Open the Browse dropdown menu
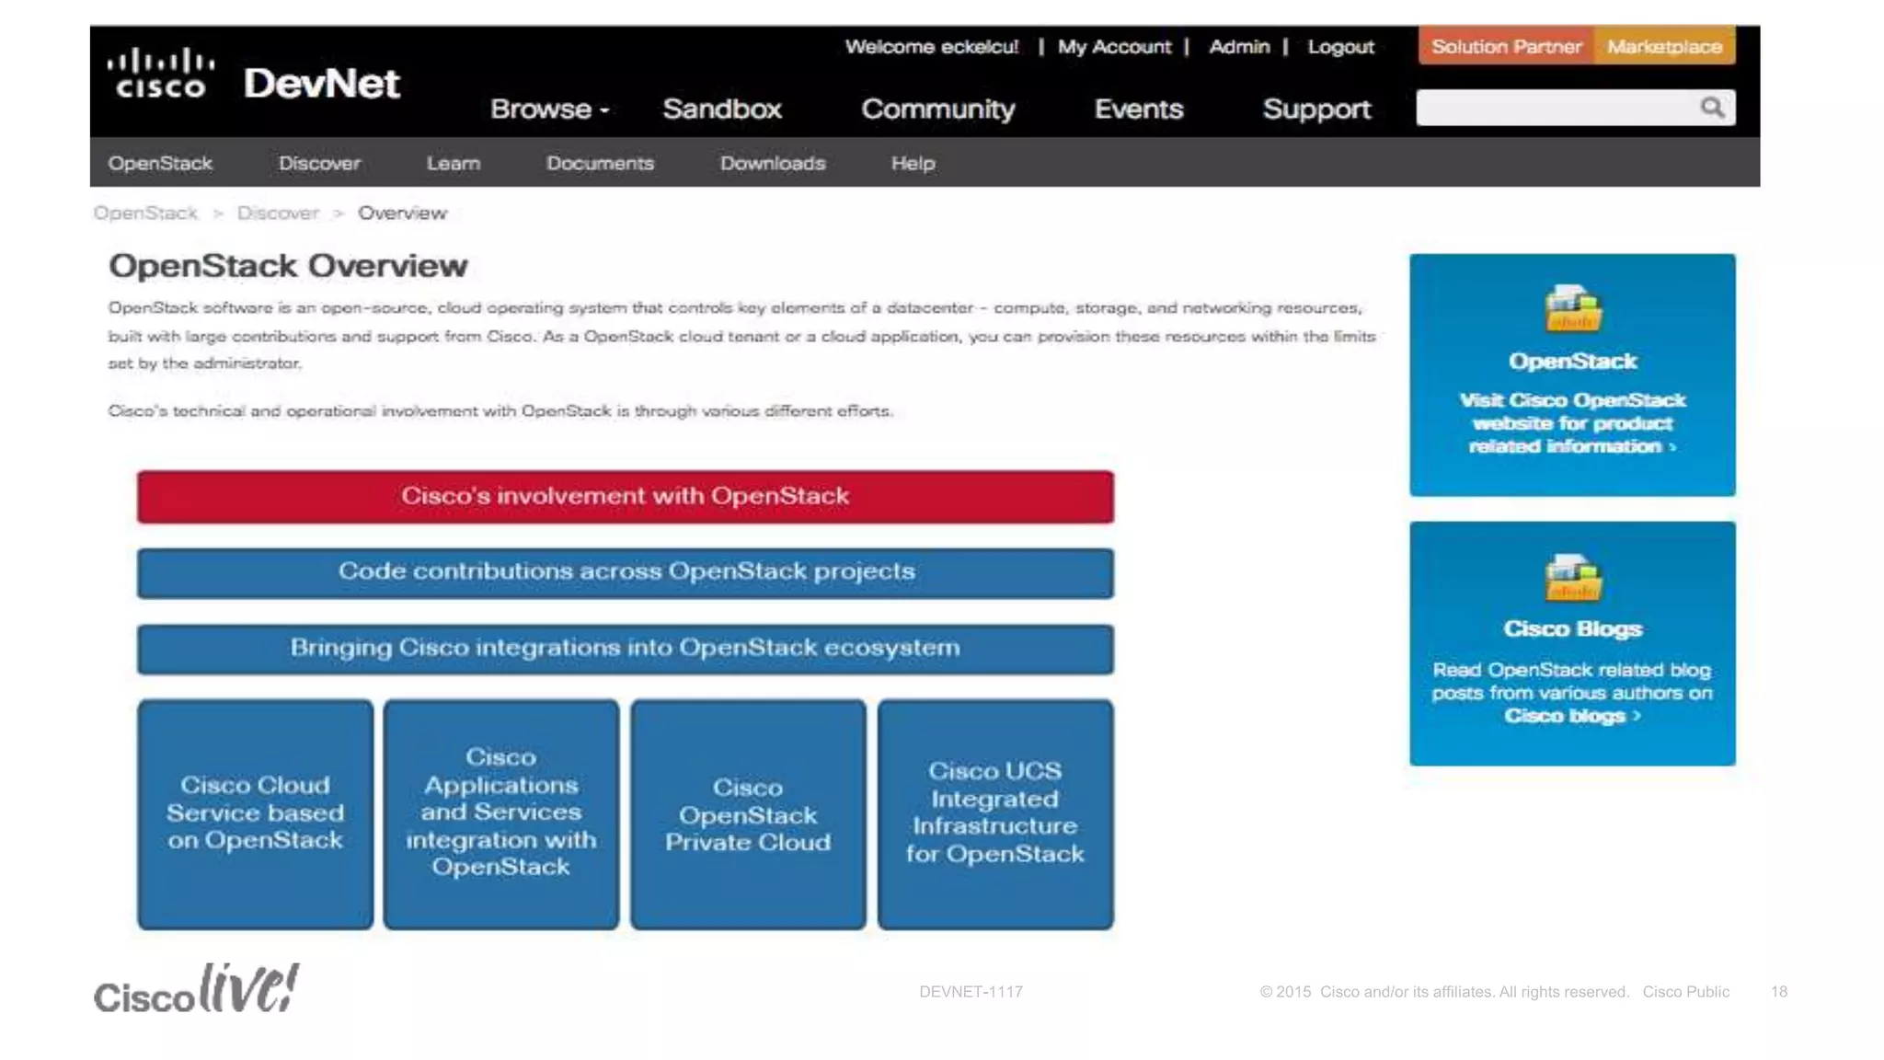Image resolution: width=1884 pixels, height=1060 pixels. pos(549,109)
